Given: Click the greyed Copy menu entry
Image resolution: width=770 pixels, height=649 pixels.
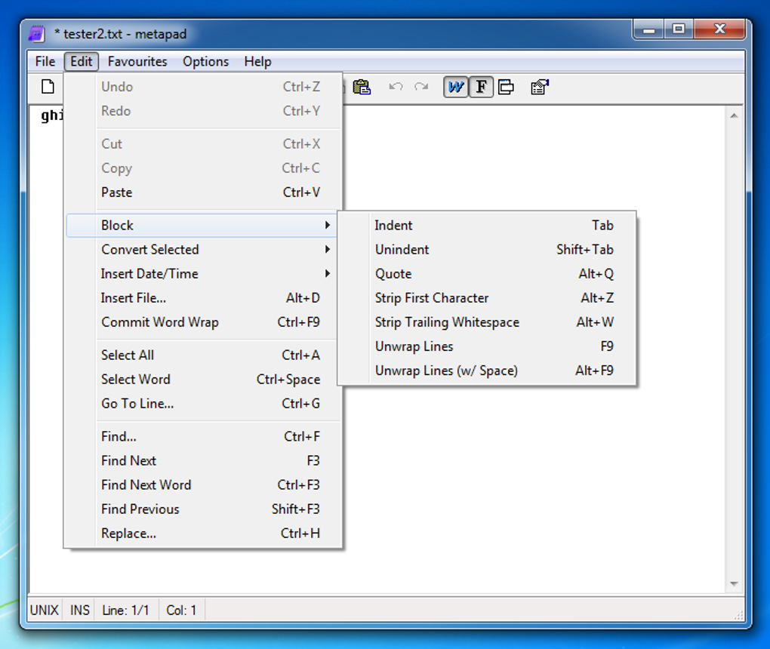Looking at the screenshot, I should click(203, 168).
